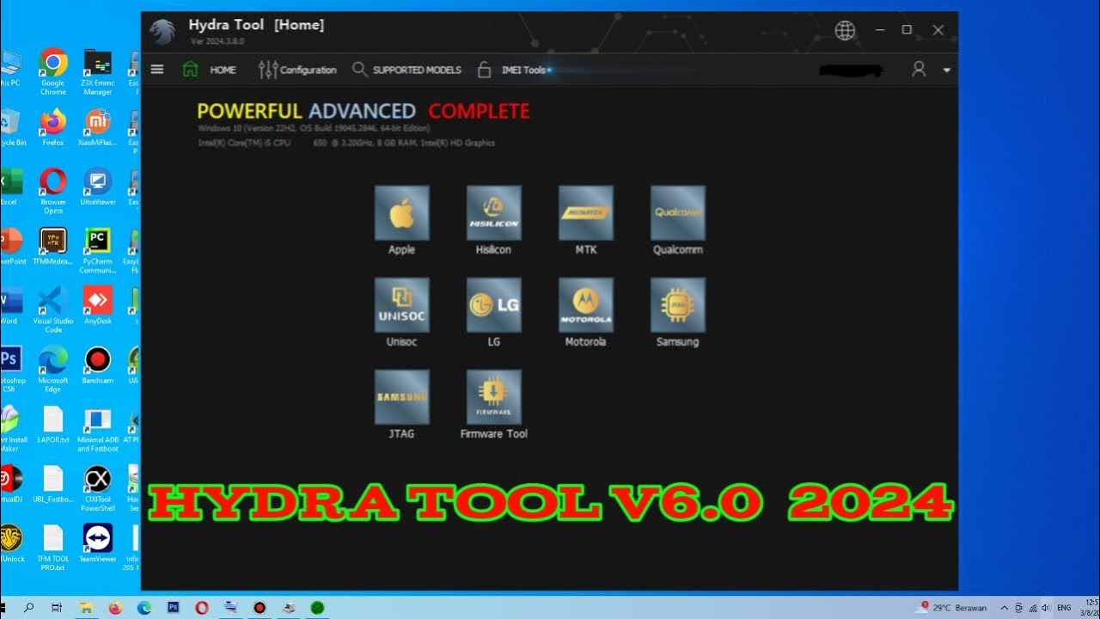Click the Firefox desktop shortcut
The height and width of the screenshot is (619, 1100).
(x=53, y=127)
